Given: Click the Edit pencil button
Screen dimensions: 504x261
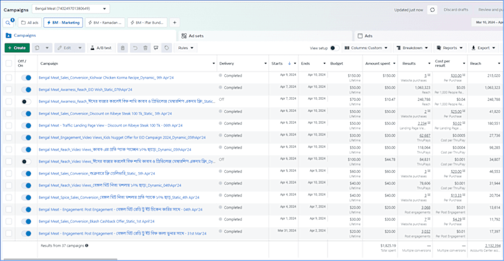Looking at the screenshot, I should (x=65, y=48).
